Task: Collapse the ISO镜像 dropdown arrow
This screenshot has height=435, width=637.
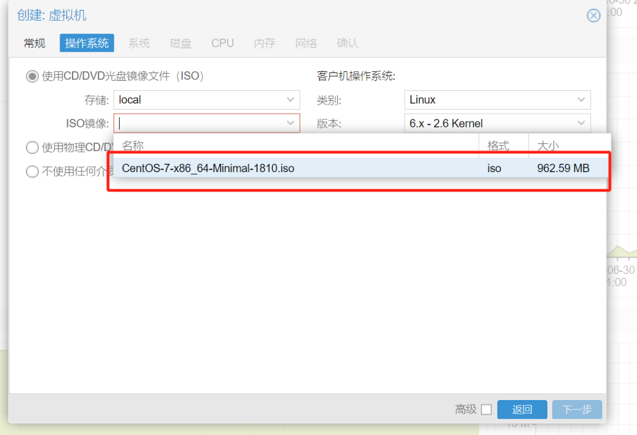Action: point(290,123)
